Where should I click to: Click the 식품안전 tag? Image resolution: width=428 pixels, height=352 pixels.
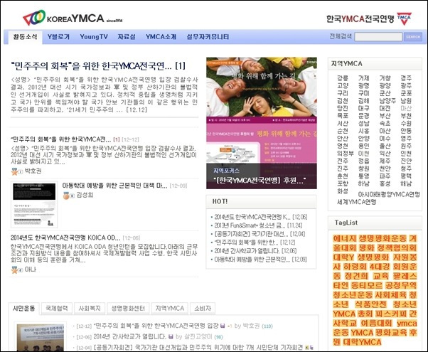[x=370, y=304]
